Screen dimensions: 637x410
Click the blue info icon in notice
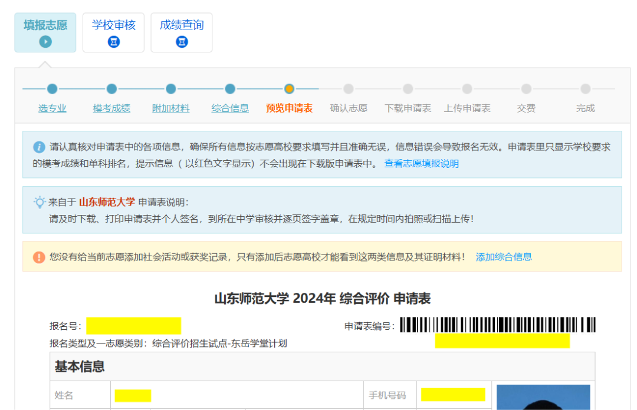point(39,147)
